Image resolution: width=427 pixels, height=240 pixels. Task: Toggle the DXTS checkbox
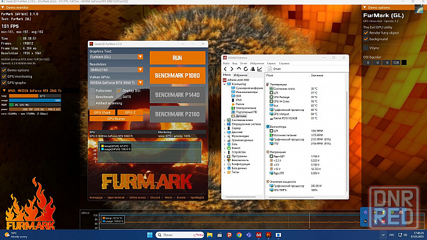[x=119, y=97]
